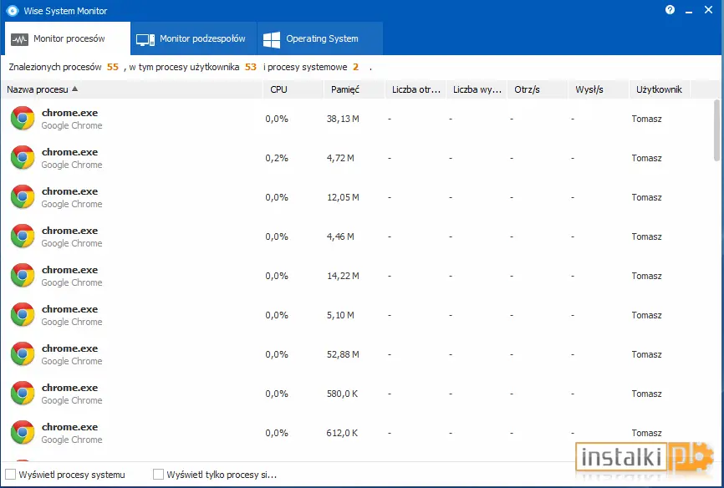Toggle Wyświetl tylko procesy si... checkbox
The height and width of the screenshot is (488, 724).
point(158,474)
